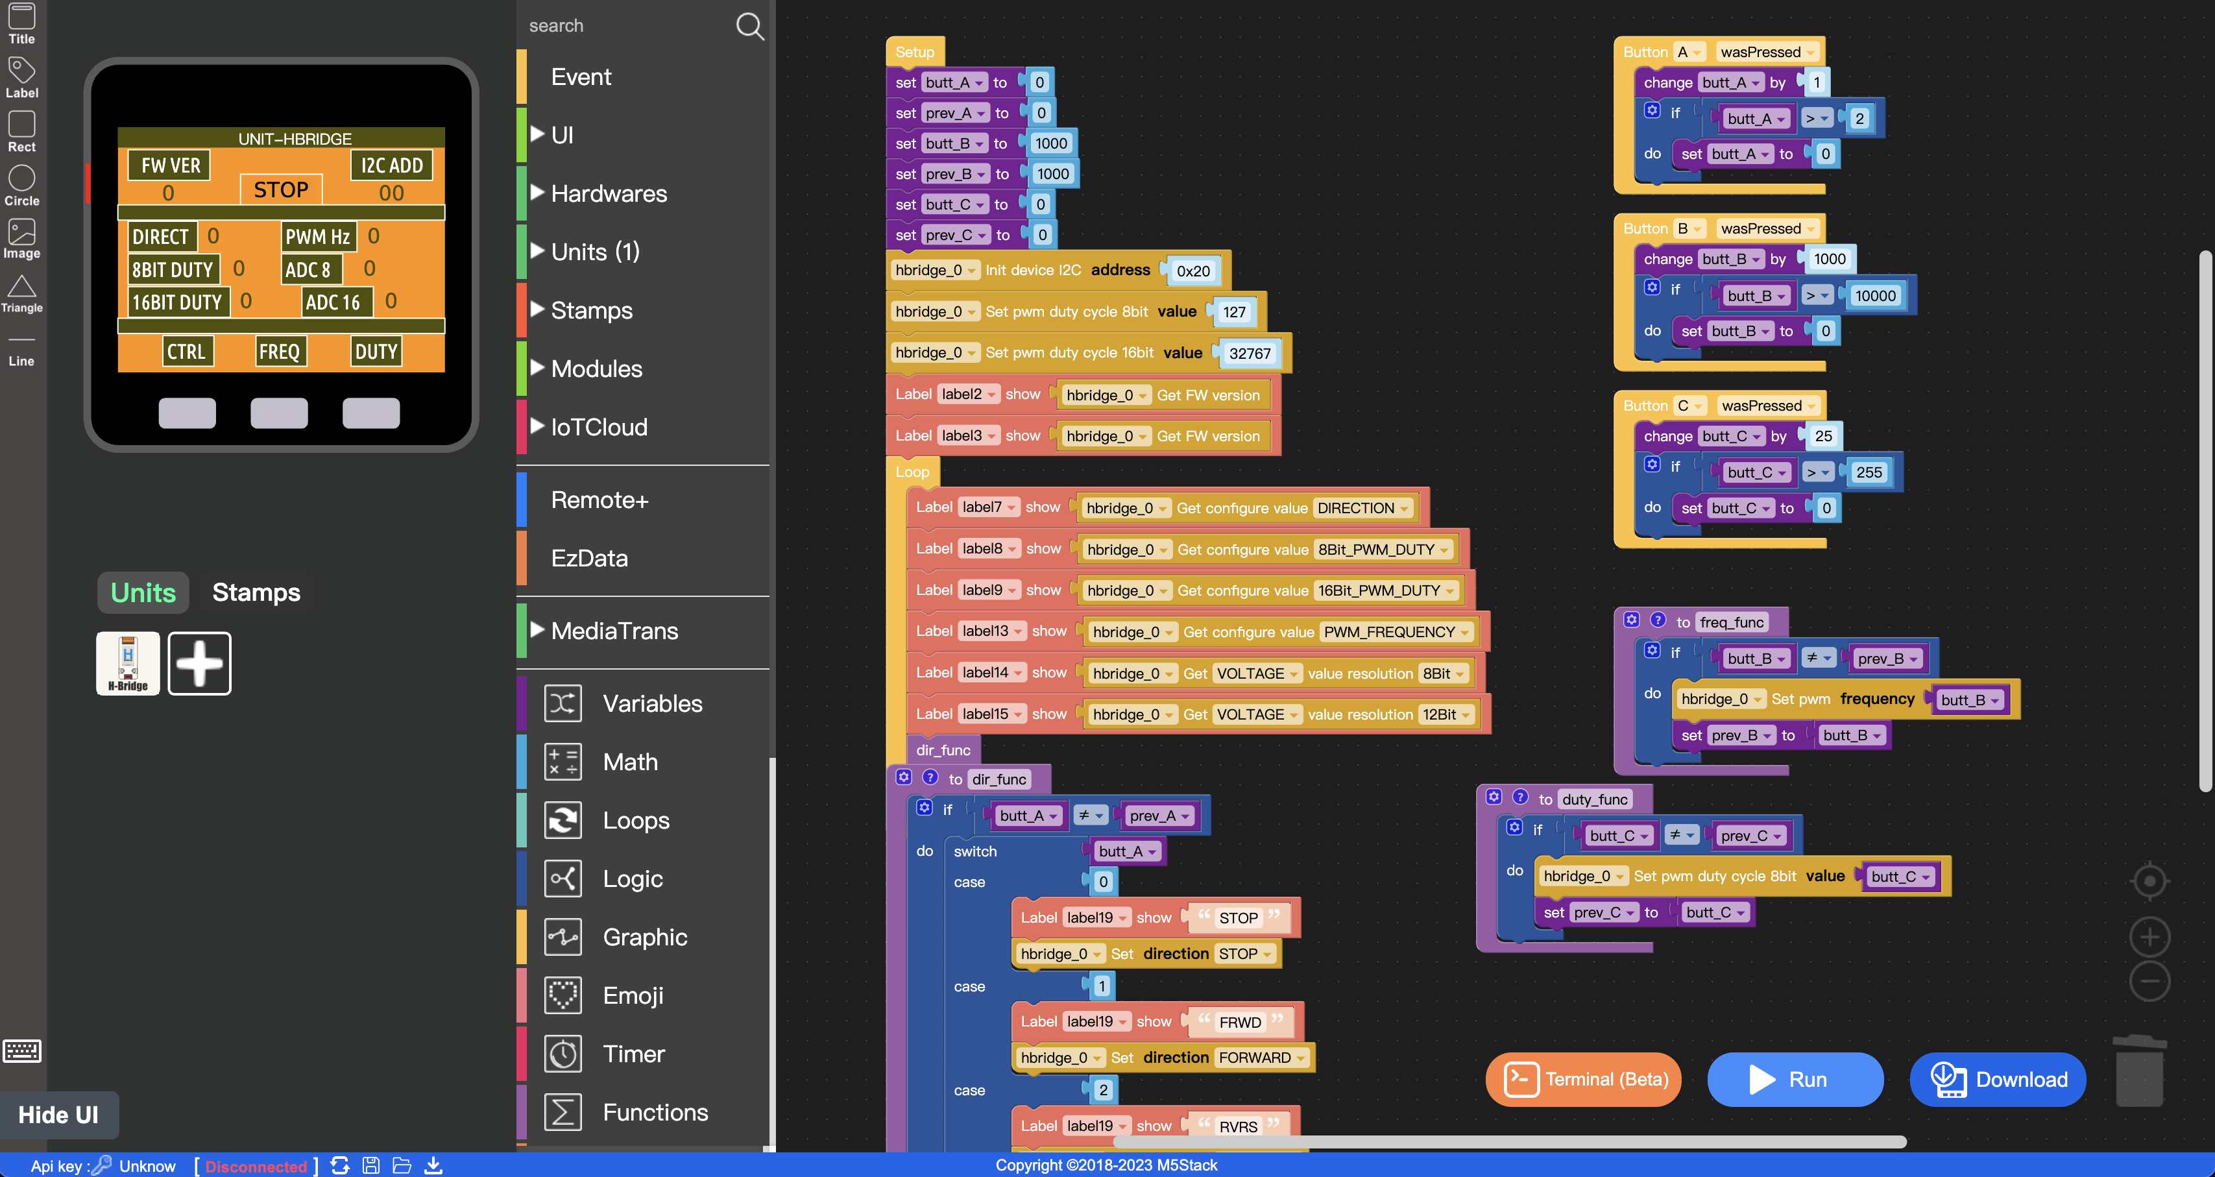Add a new unit with plus icon

[199, 663]
